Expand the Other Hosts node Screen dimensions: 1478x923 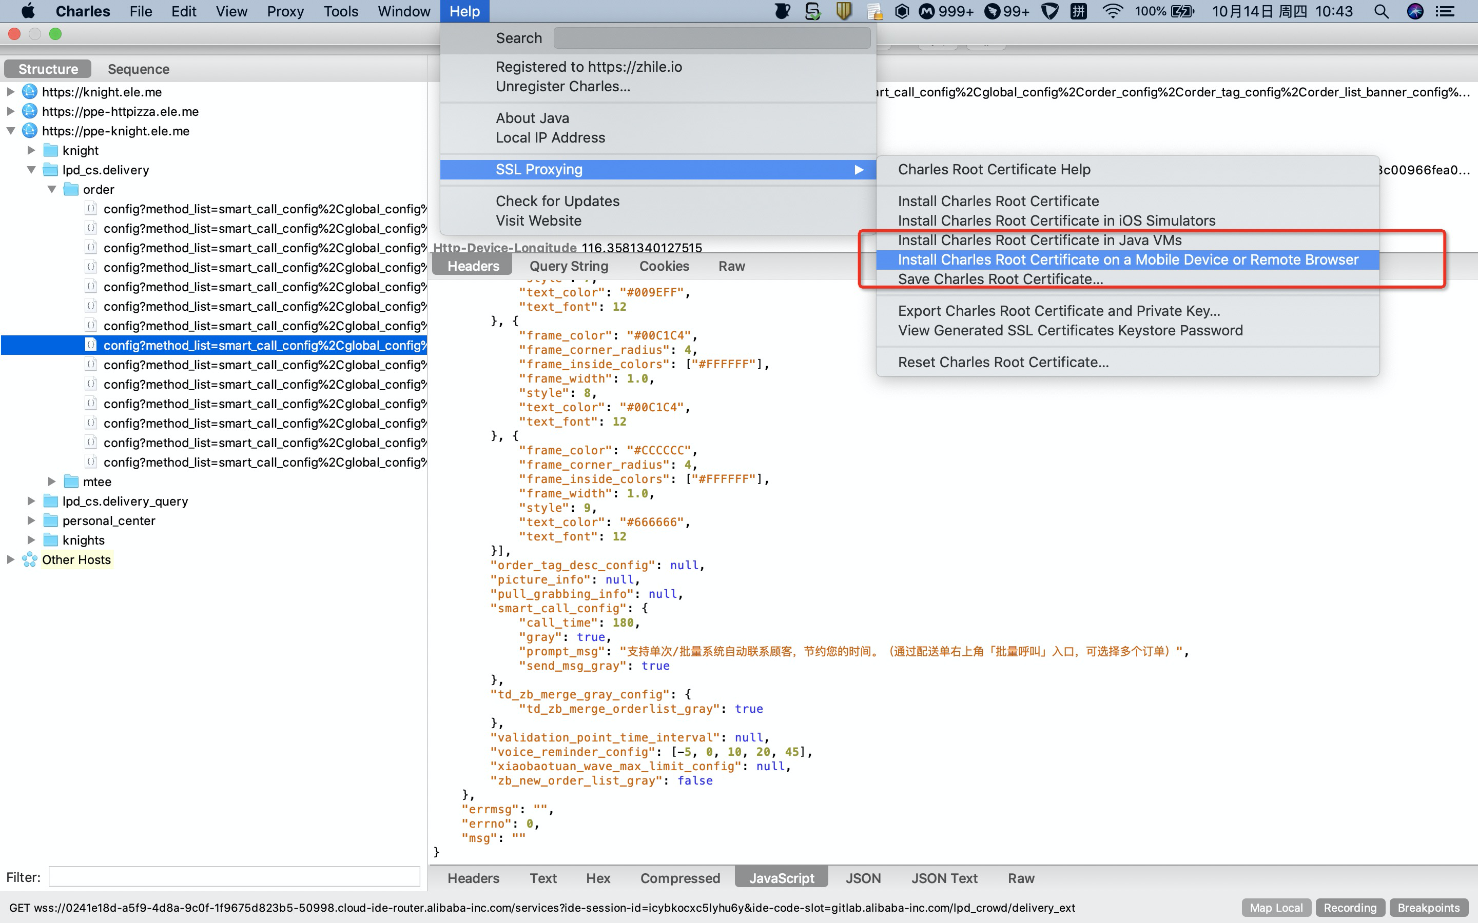[x=10, y=560]
